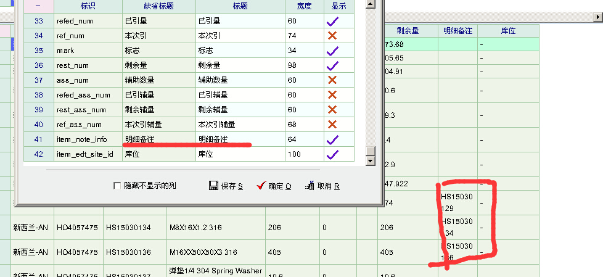
Task: Check the 隐藏不显示的列 checkbox
Action: click(117, 186)
